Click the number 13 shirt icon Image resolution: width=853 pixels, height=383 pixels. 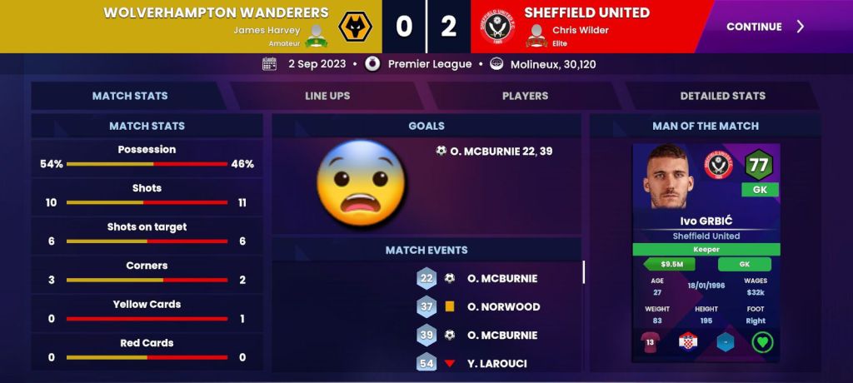pyautogui.click(x=650, y=342)
